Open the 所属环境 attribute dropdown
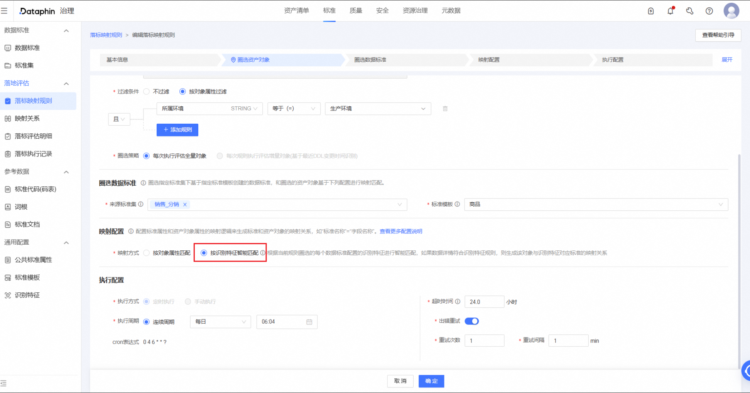Screen dimensions: 750x393 [x=209, y=109]
